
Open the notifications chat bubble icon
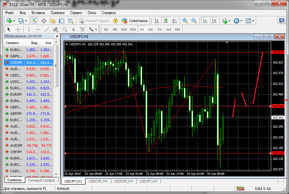pyautogui.click(x=281, y=20)
